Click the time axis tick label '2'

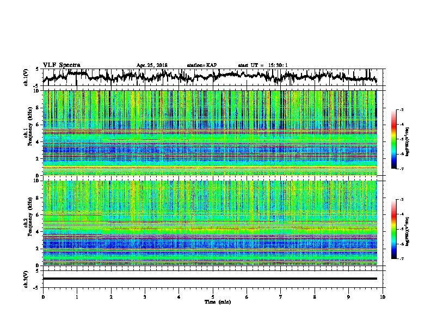pos(111,297)
